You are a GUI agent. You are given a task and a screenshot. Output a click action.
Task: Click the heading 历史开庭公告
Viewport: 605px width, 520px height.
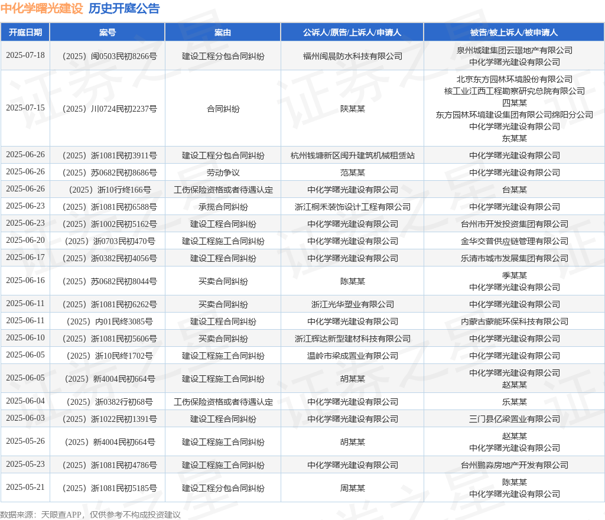click(124, 8)
